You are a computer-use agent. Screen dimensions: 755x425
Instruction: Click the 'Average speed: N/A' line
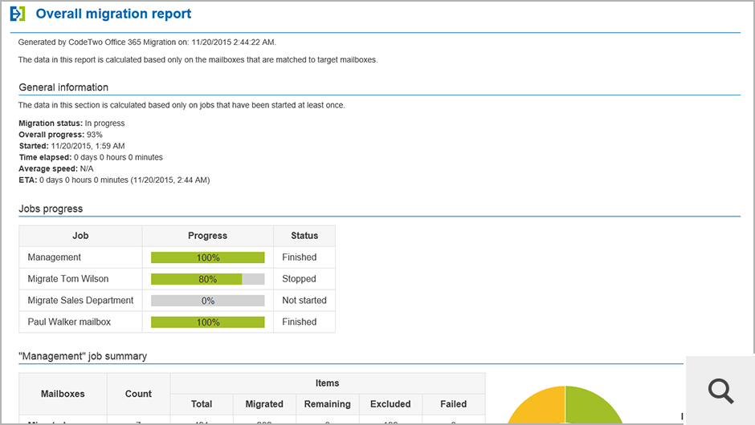(x=56, y=168)
